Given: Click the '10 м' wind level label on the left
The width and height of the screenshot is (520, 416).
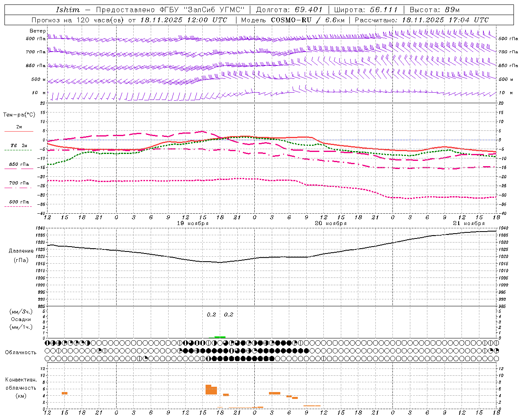Looking at the screenshot, I should pyautogui.click(x=39, y=93).
